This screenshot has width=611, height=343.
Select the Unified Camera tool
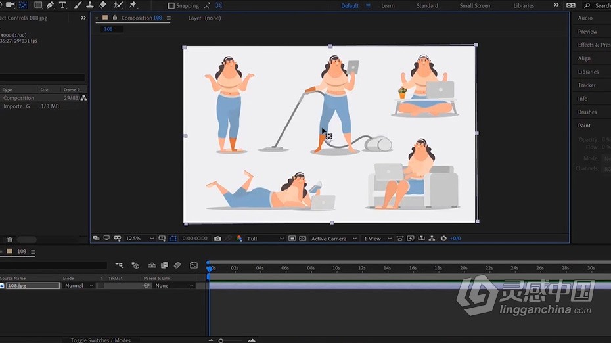pos(10,5)
